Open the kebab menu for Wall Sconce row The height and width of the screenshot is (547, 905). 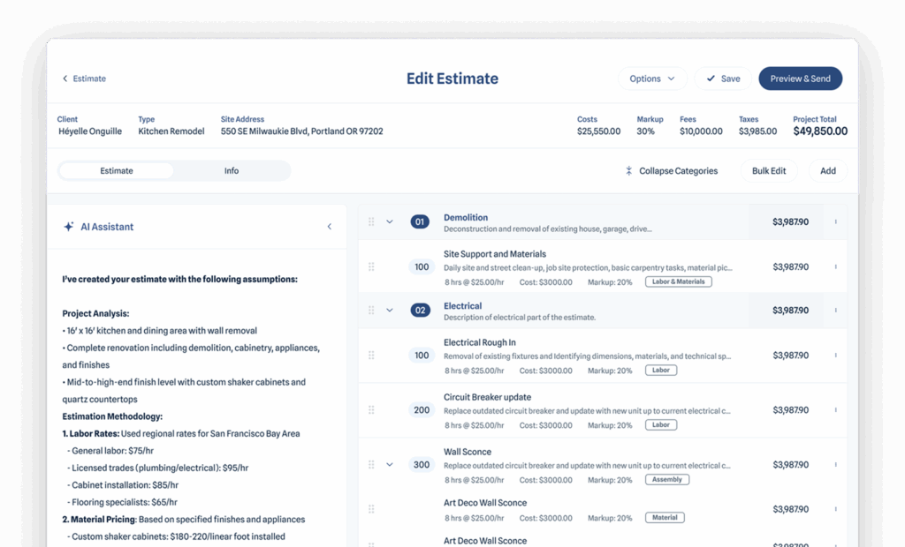[x=835, y=464]
